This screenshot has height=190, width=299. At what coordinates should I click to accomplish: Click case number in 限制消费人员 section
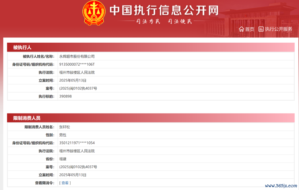coord(78,167)
